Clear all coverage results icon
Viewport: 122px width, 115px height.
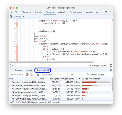click(32, 75)
